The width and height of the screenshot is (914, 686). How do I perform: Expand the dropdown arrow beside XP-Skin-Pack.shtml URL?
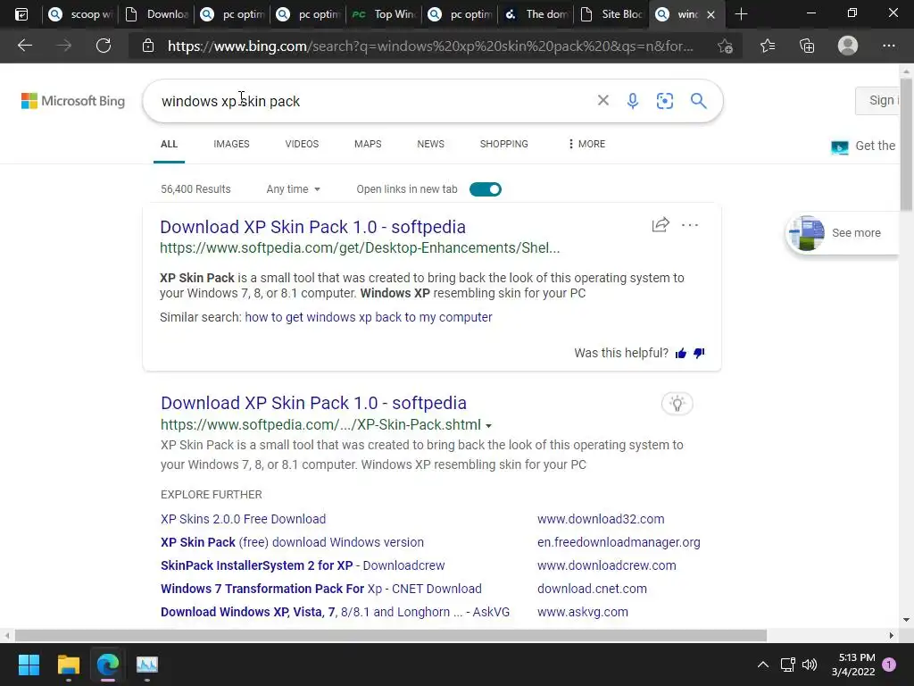tap(488, 426)
